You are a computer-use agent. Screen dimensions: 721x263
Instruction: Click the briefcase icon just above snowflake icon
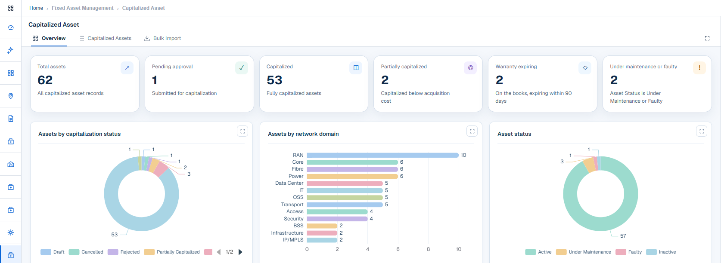click(11, 210)
